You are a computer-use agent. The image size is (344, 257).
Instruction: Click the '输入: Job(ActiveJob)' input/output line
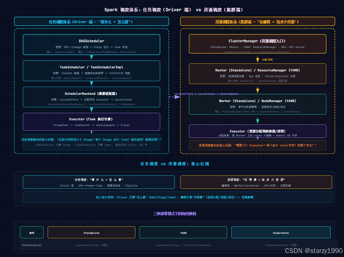[92, 52]
